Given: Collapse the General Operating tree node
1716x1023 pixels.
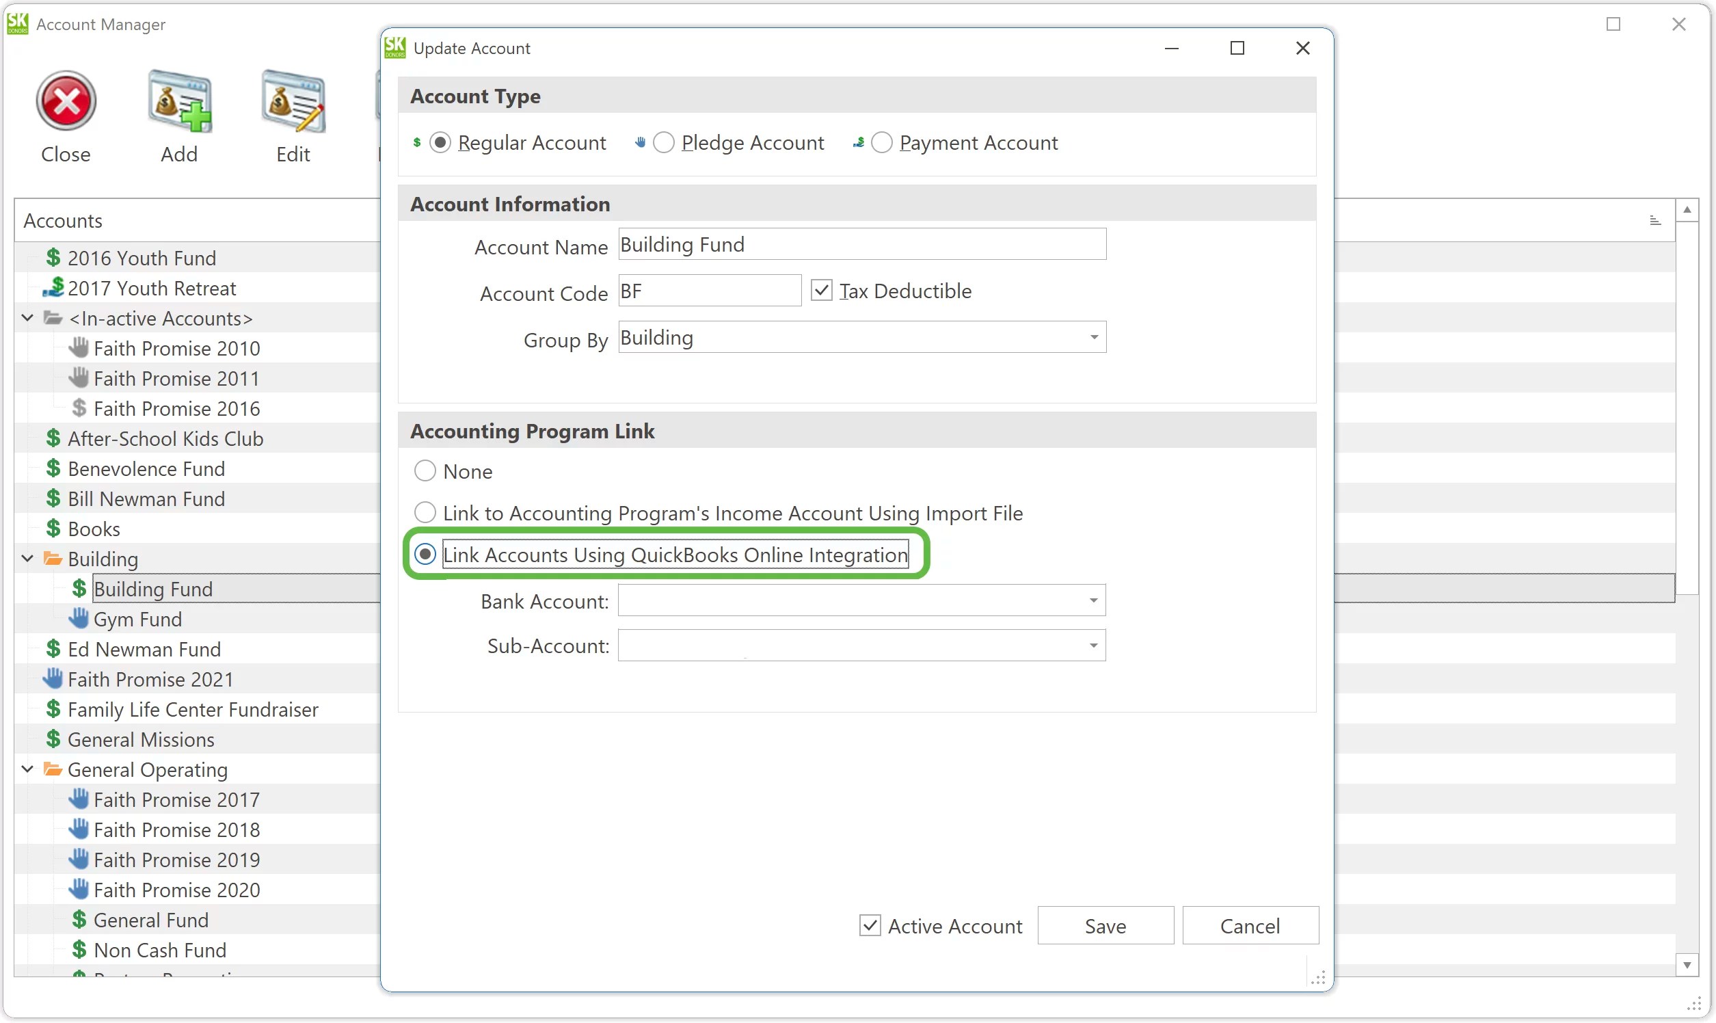Looking at the screenshot, I should tap(27, 769).
